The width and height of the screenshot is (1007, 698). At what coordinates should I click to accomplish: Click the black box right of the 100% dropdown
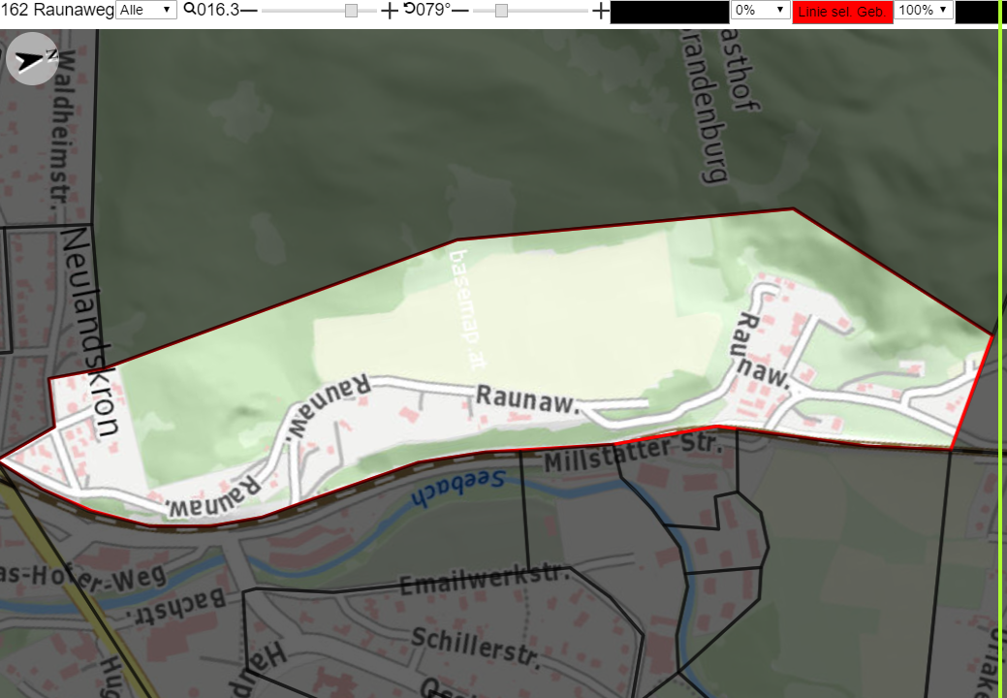tap(978, 13)
